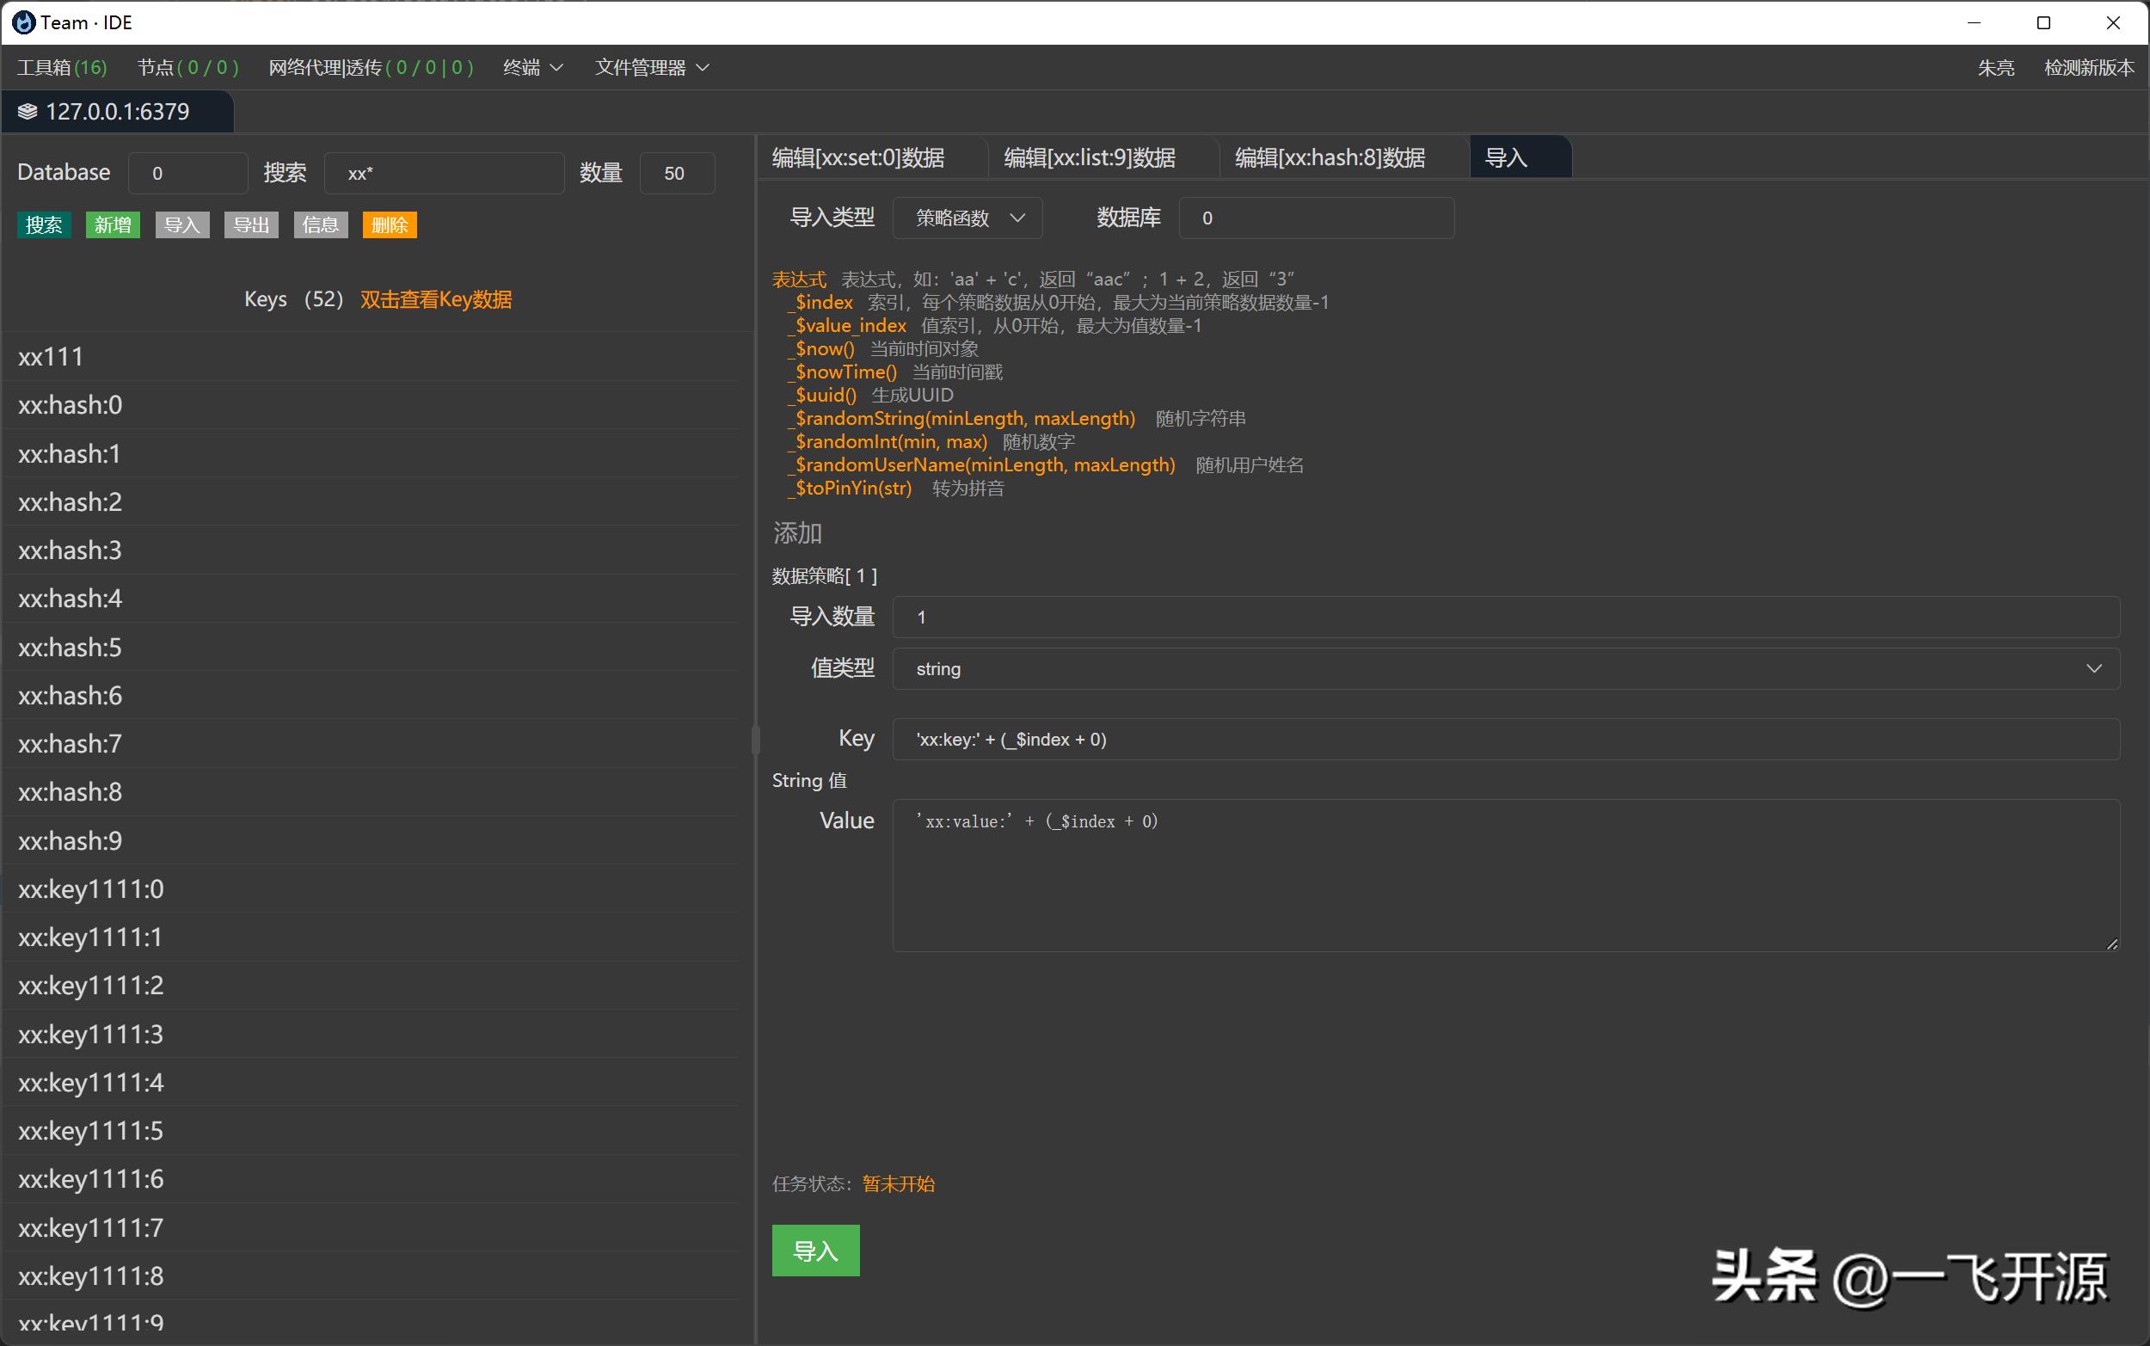Open the 节点 menu item
The image size is (2150, 1346).
click(x=187, y=67)
